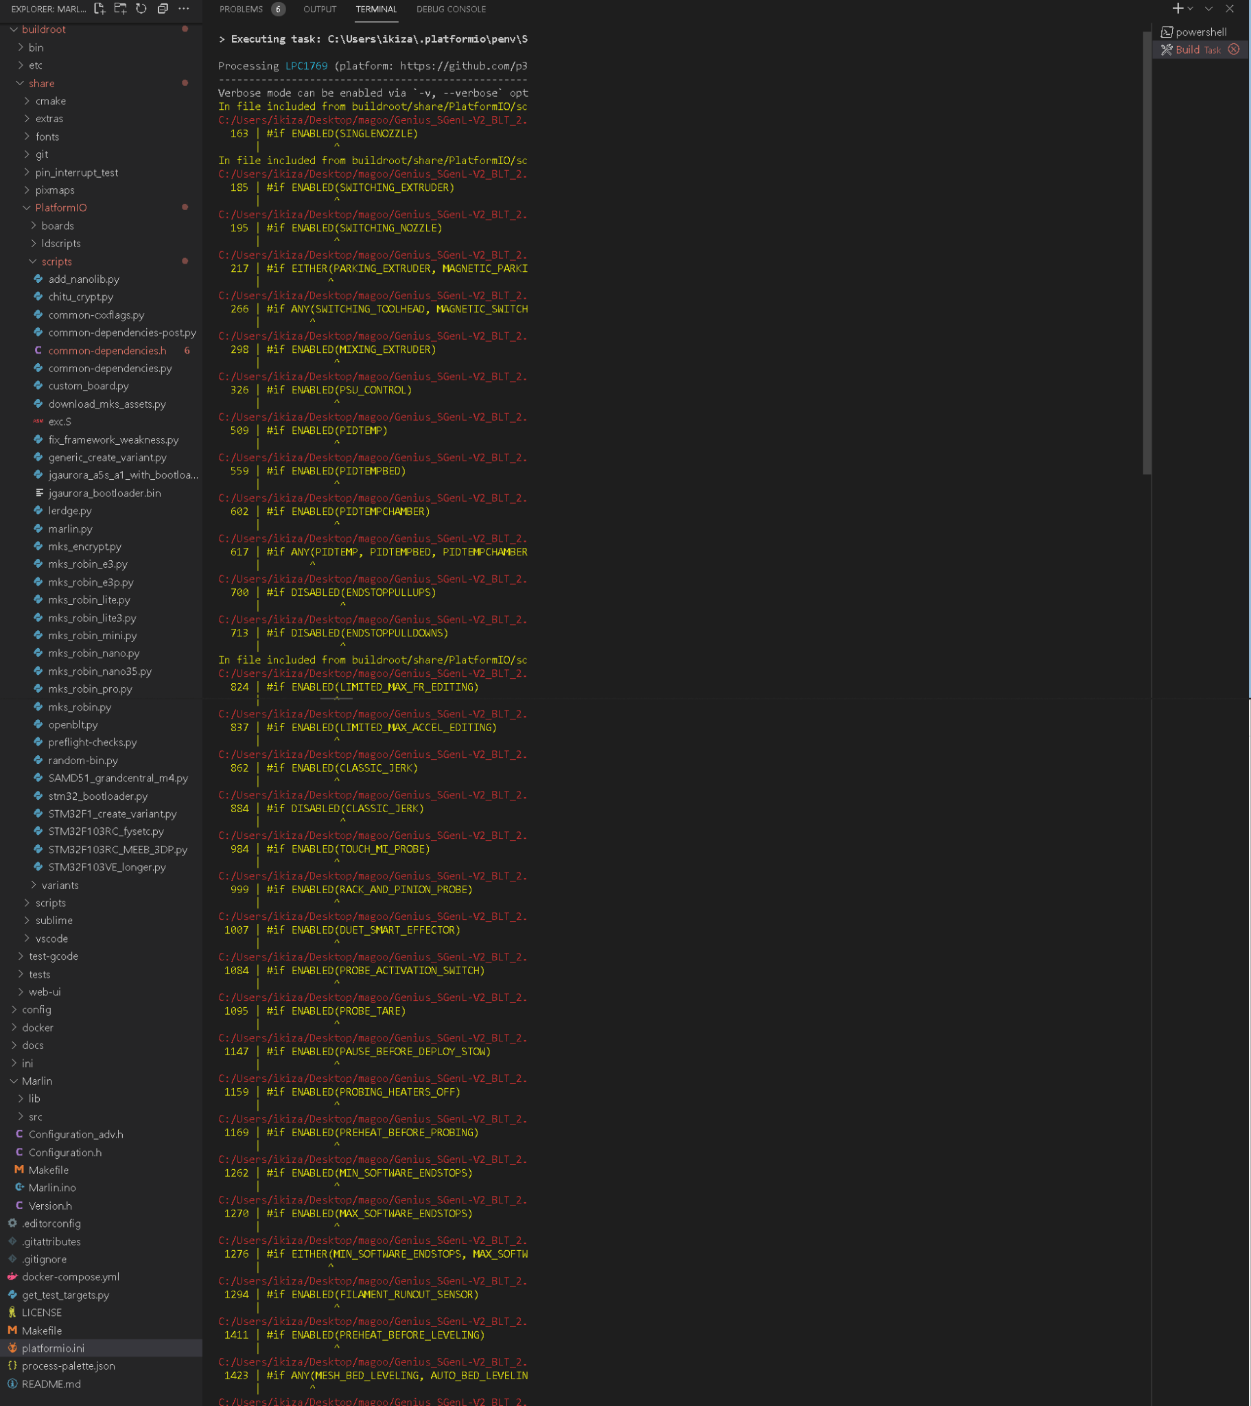
Task: Click the LPC1769 environment name in terminal
Action: pos(307,66)
